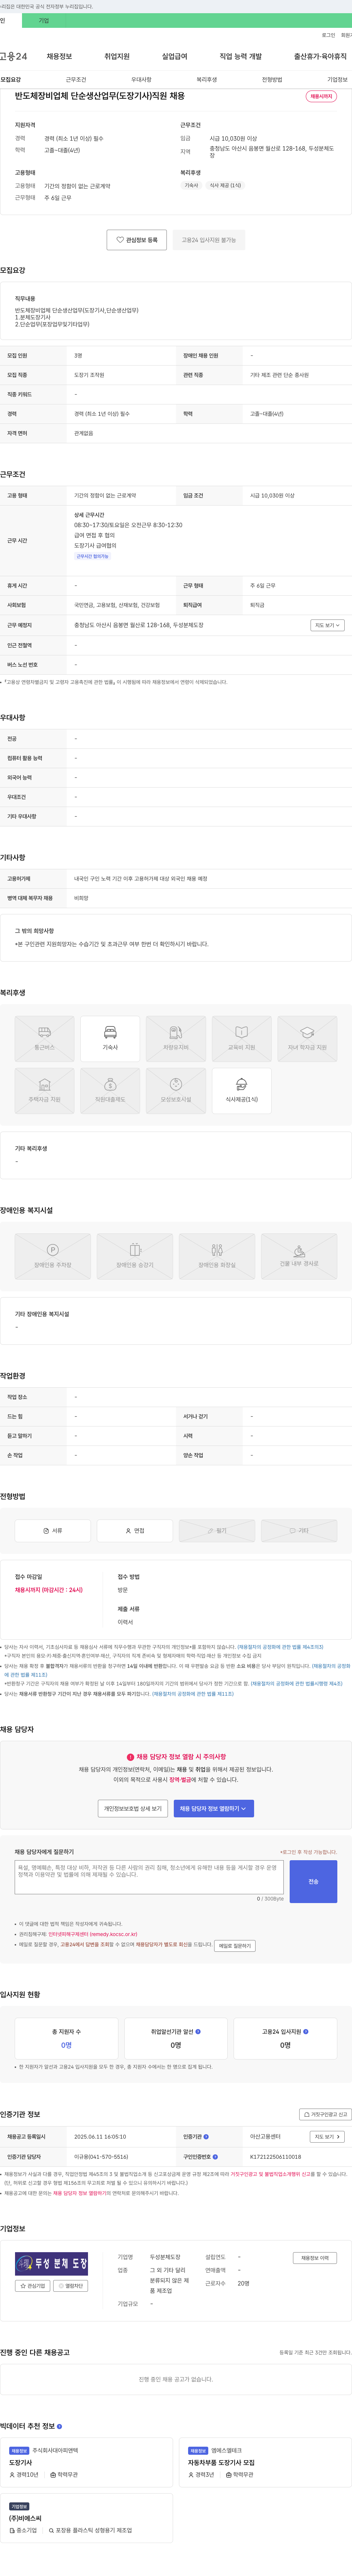Click the 장애인용 주차장 icon

coord(53,1256)
